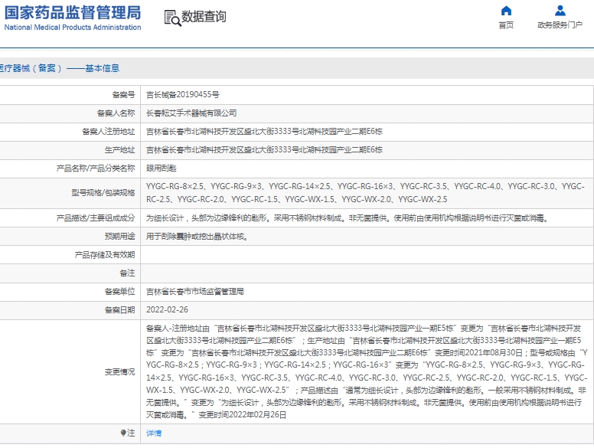Click the value 用于刮除囊肿或挖出晶状体核
This screenshot has height=448, width=594.
197,237
